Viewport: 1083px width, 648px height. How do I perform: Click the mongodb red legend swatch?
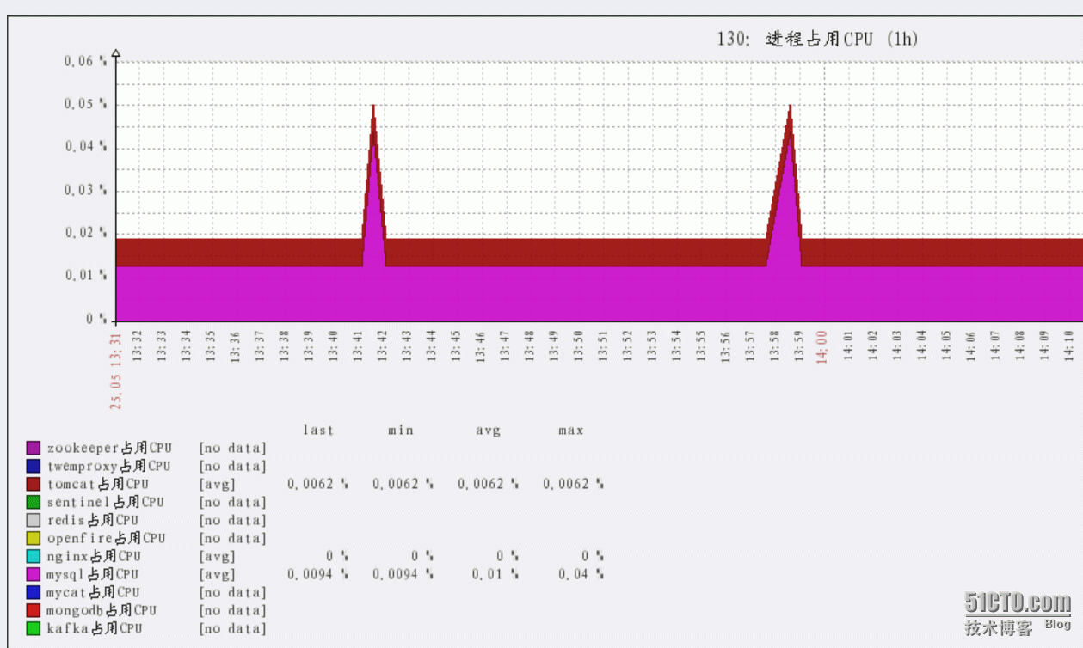[34, 610]
